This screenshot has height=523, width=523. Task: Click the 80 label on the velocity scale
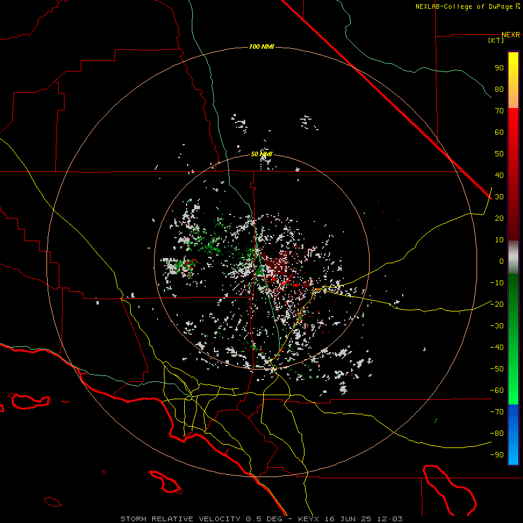(x=499, y=89)
